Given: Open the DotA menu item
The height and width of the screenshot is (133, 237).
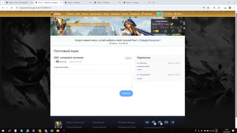Looking at the screenshot, I should tap(78, 14).
